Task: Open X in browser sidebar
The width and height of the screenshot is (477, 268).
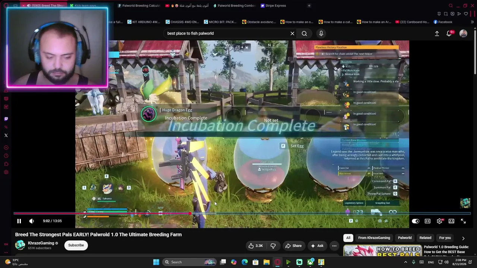Action: (6, 135)
